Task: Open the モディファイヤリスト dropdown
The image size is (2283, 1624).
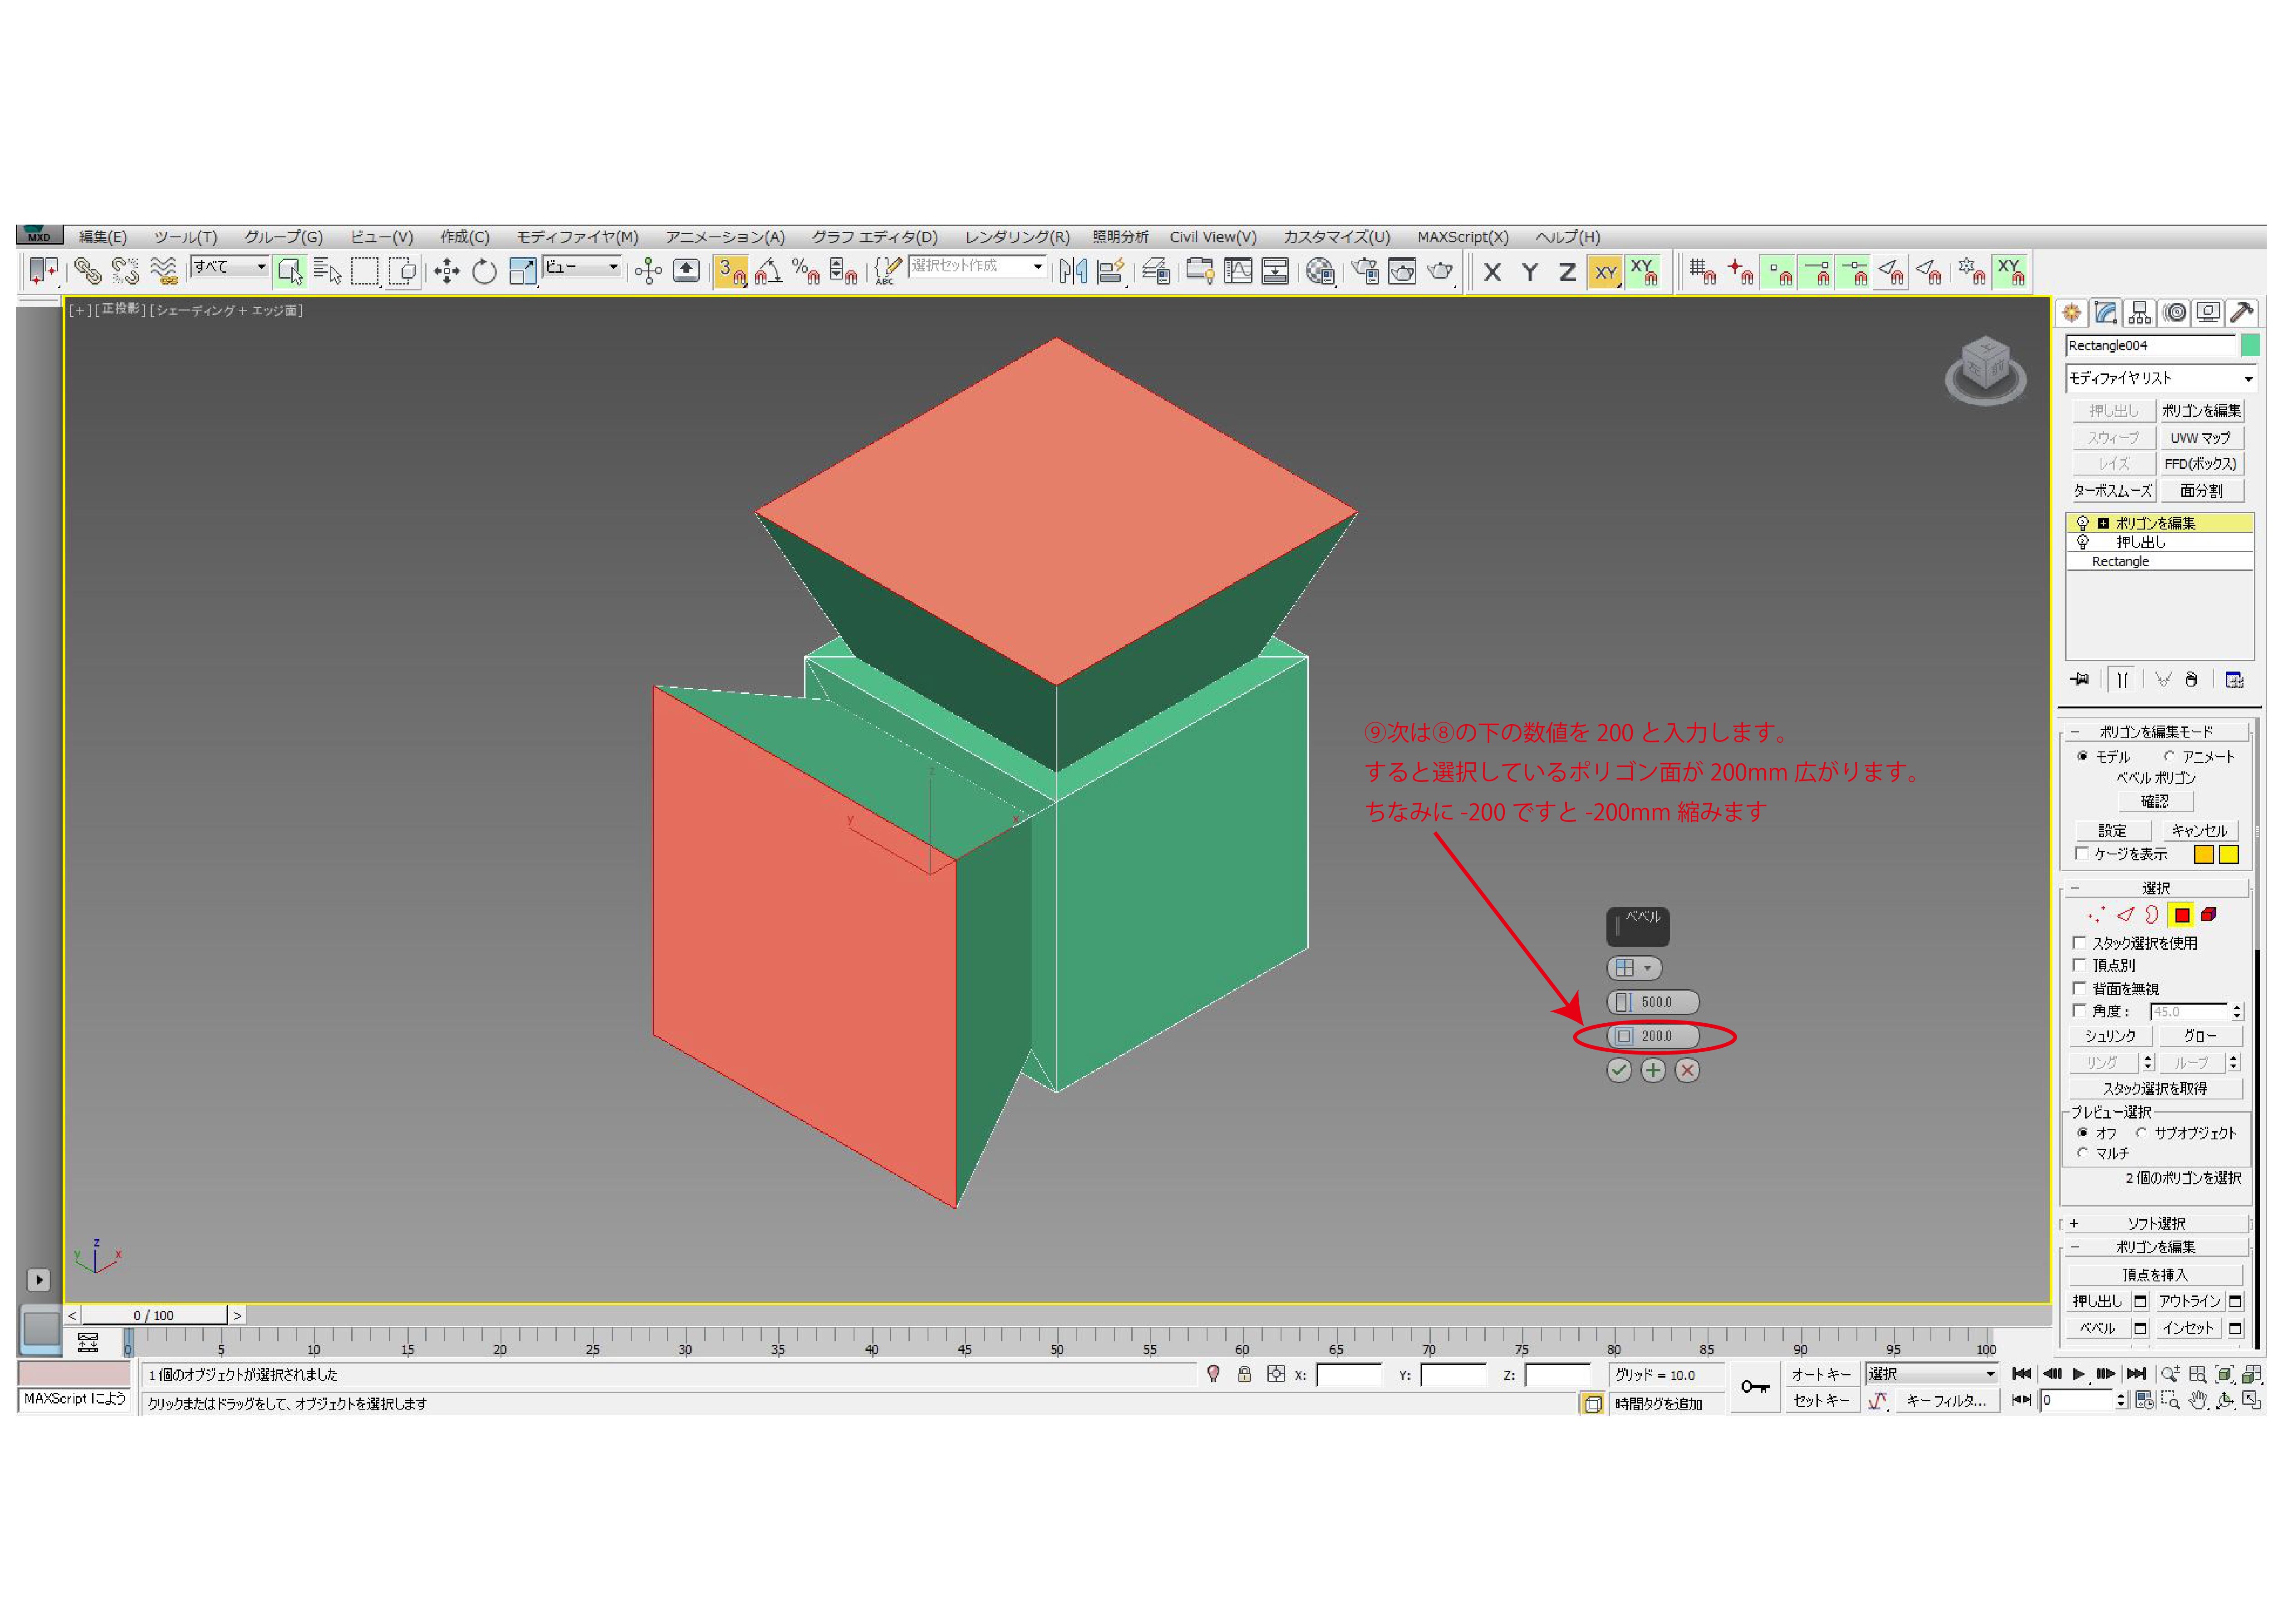Action: 2160,379
